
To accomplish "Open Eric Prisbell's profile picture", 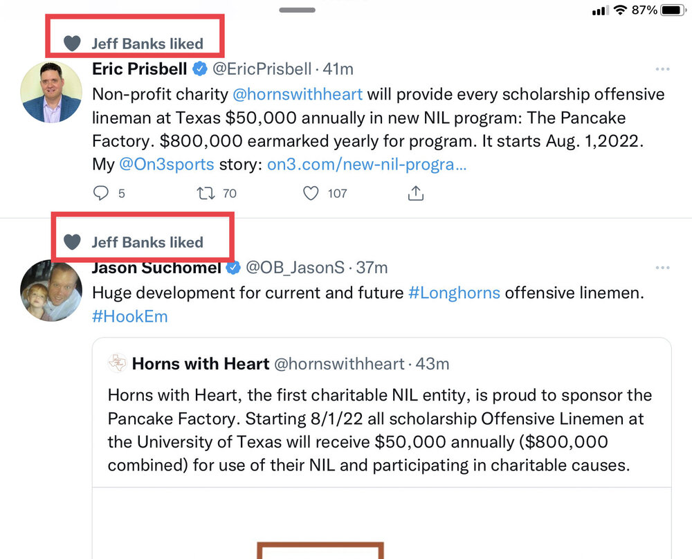I will point(51,92).
